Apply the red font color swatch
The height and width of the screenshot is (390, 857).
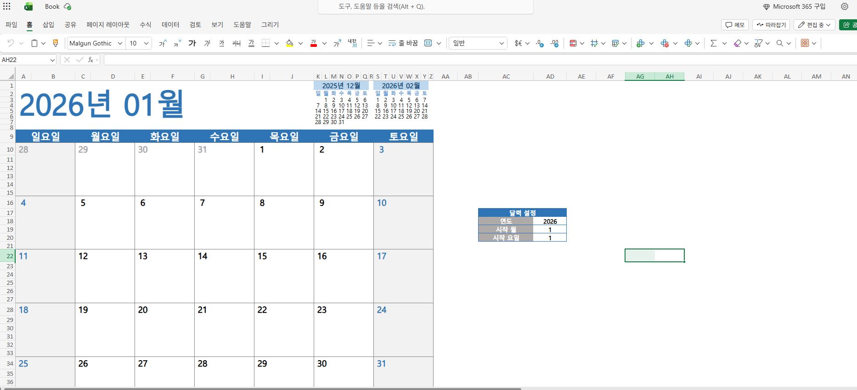point(314,43)
